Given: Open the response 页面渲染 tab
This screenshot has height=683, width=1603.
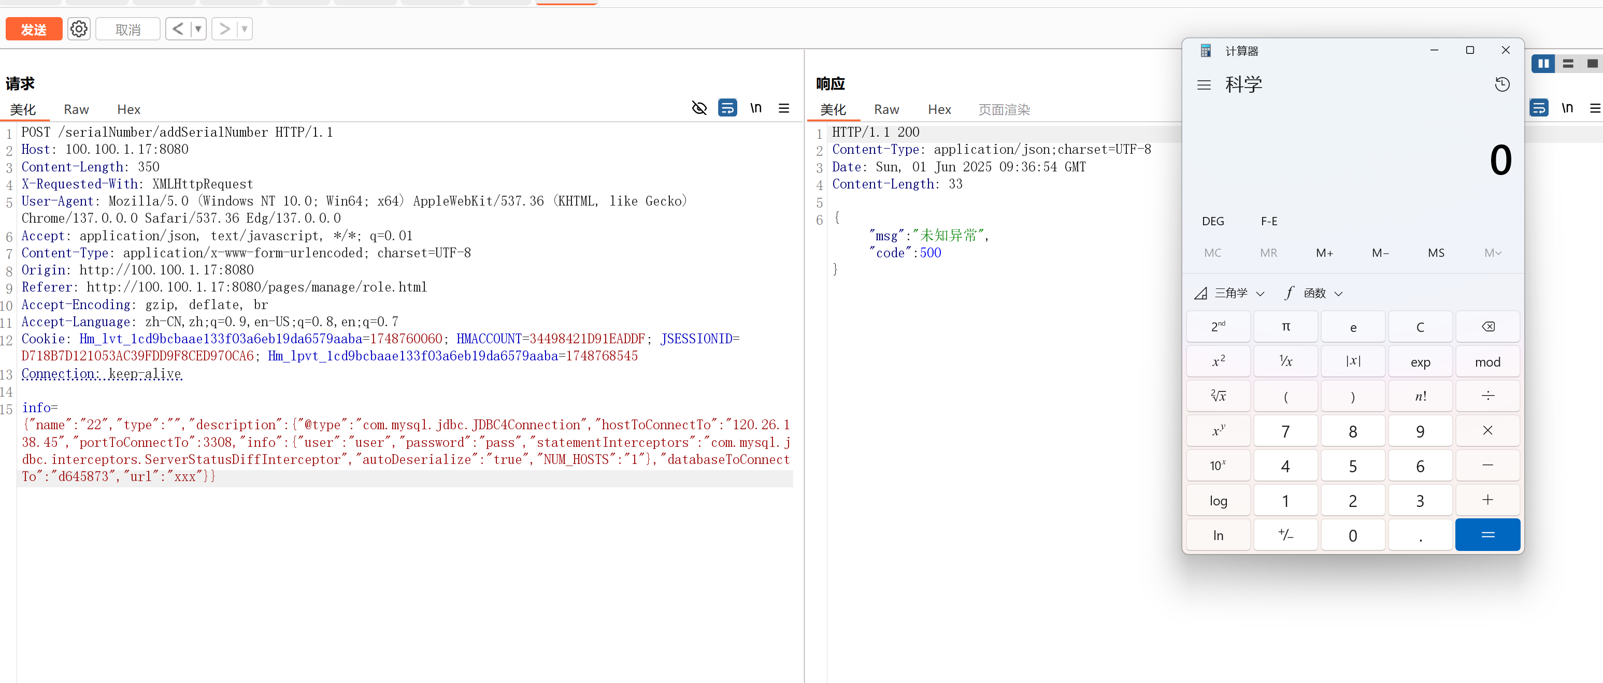Looking at the screenshot, I should (1004, 109).
